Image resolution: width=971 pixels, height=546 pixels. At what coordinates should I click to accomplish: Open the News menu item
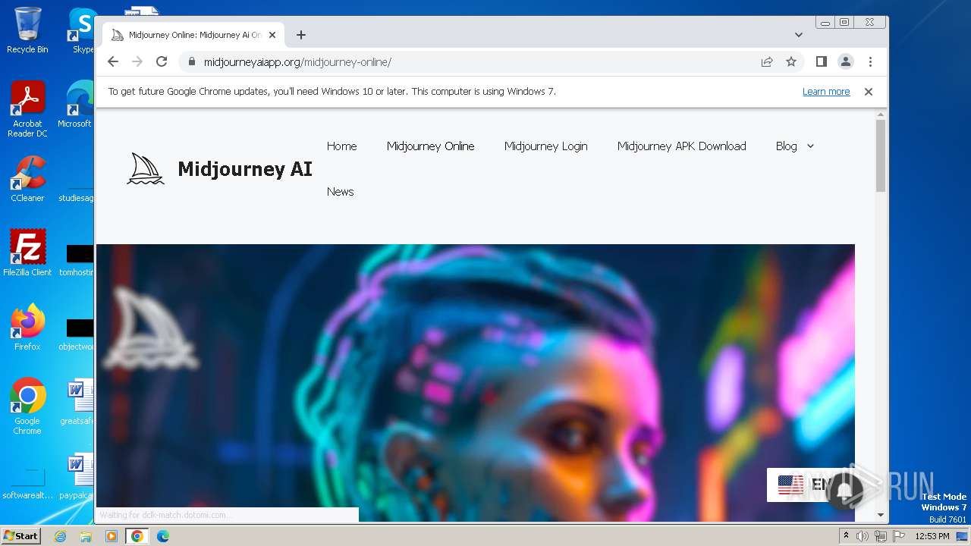click(x=341, y=192)
